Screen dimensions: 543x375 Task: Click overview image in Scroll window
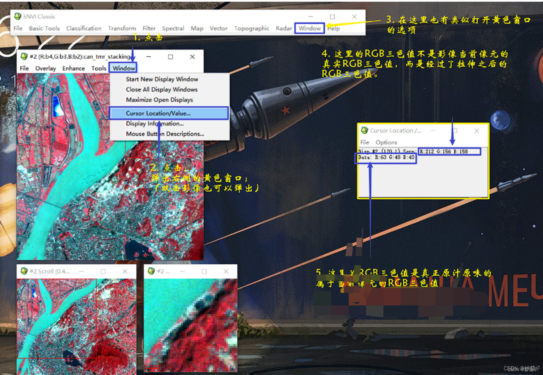pos(76,326)
